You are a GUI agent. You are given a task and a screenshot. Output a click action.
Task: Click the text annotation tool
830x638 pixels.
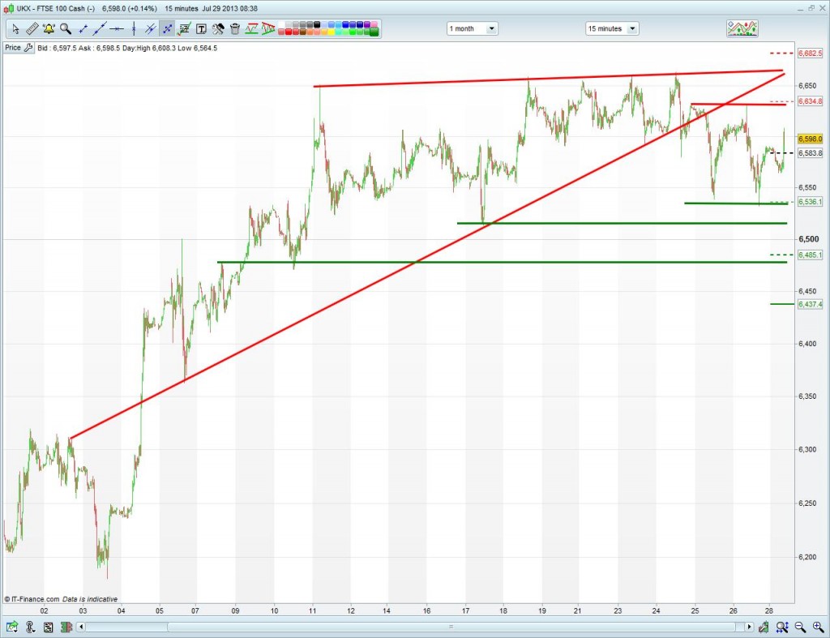[x=201, y=29]
